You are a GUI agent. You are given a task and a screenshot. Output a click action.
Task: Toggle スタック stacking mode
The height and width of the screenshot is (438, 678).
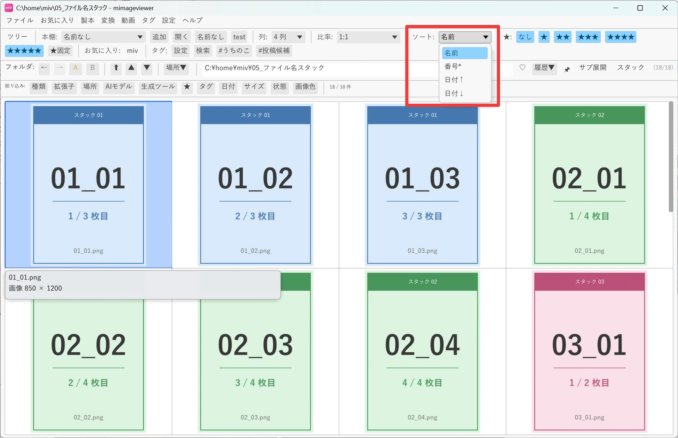tap(631, 67)
